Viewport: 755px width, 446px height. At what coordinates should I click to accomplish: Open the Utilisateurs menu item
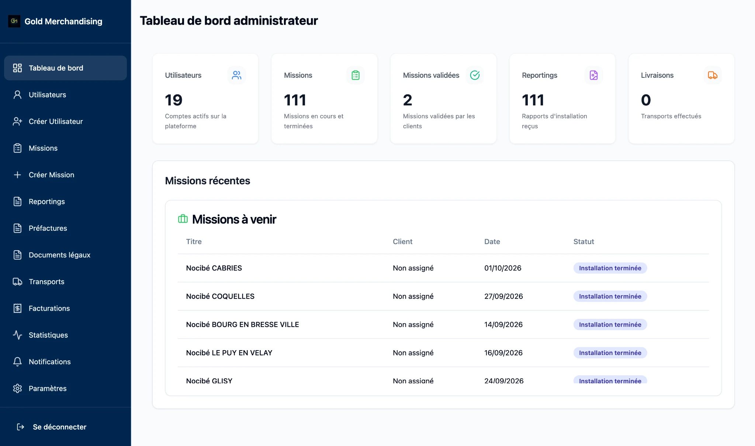65,95
